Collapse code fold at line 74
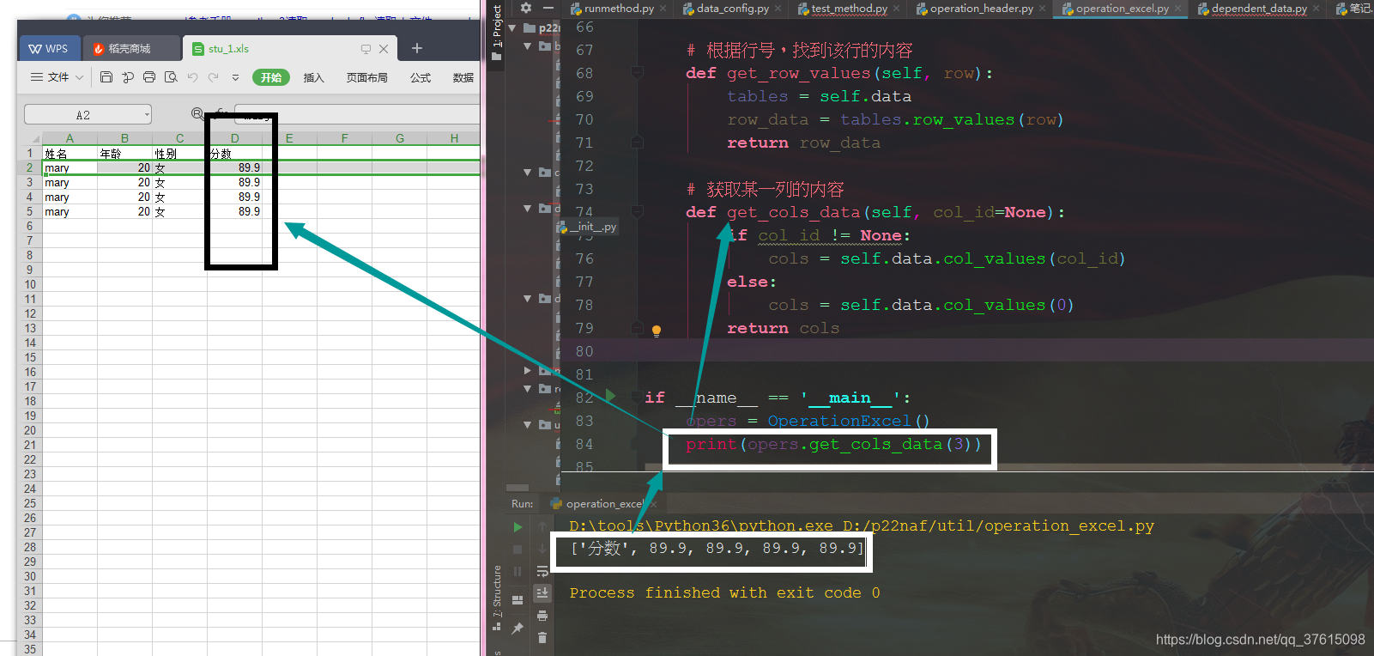 coord(638,212)
